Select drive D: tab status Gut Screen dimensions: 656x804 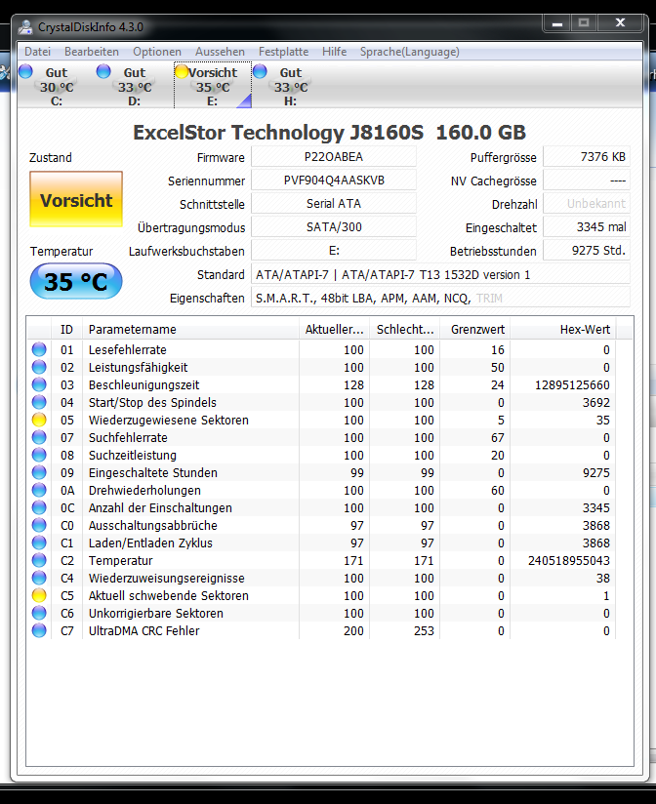[x=135, y=86]
